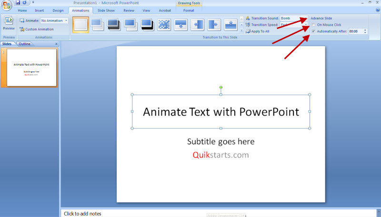This screenshot has width=381, height=217.
Task: Open PowerPoint Help
Action: (378, 10)
